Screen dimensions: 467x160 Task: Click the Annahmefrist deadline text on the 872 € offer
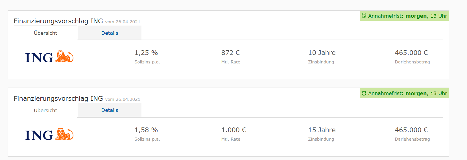407,16
